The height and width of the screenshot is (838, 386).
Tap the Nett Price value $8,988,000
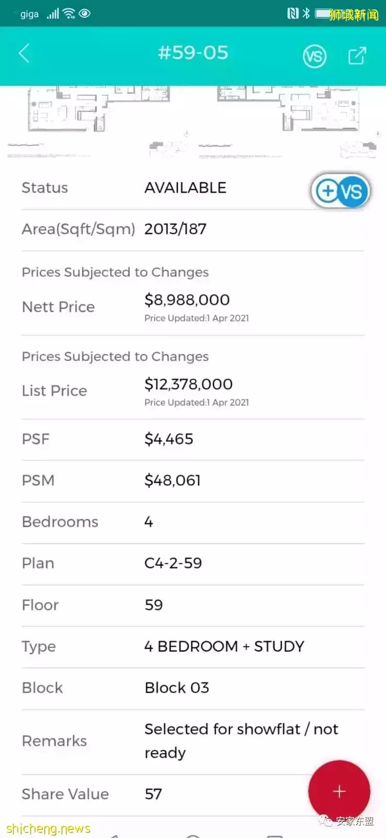(x=187, y=300)
